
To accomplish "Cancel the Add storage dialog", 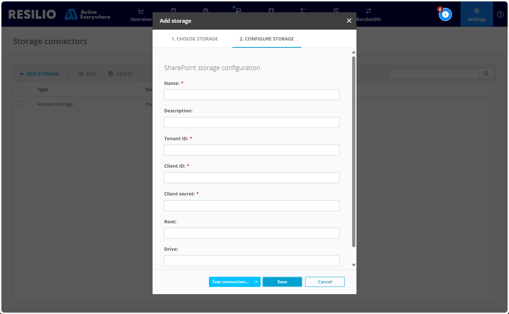I will (x=325, y=281).
